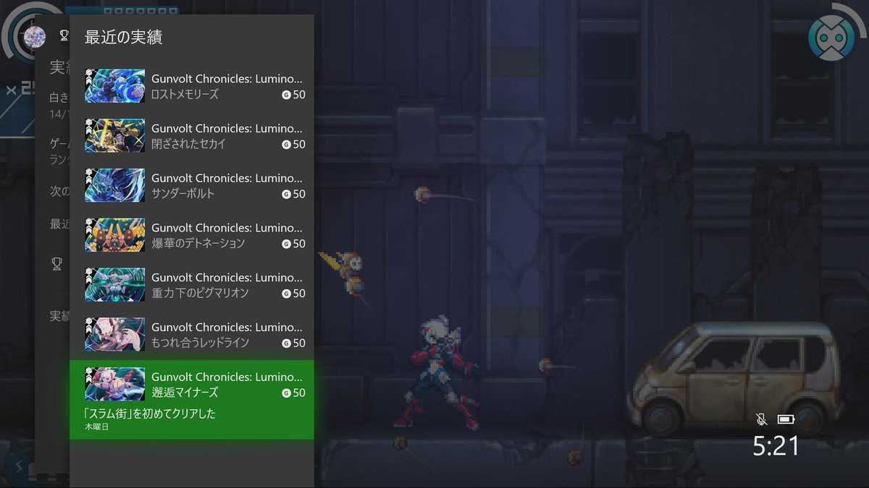Click the 最近の実績 panel heading
The height and width of the screenshot is (488, 869).
(x=123, y=38)
